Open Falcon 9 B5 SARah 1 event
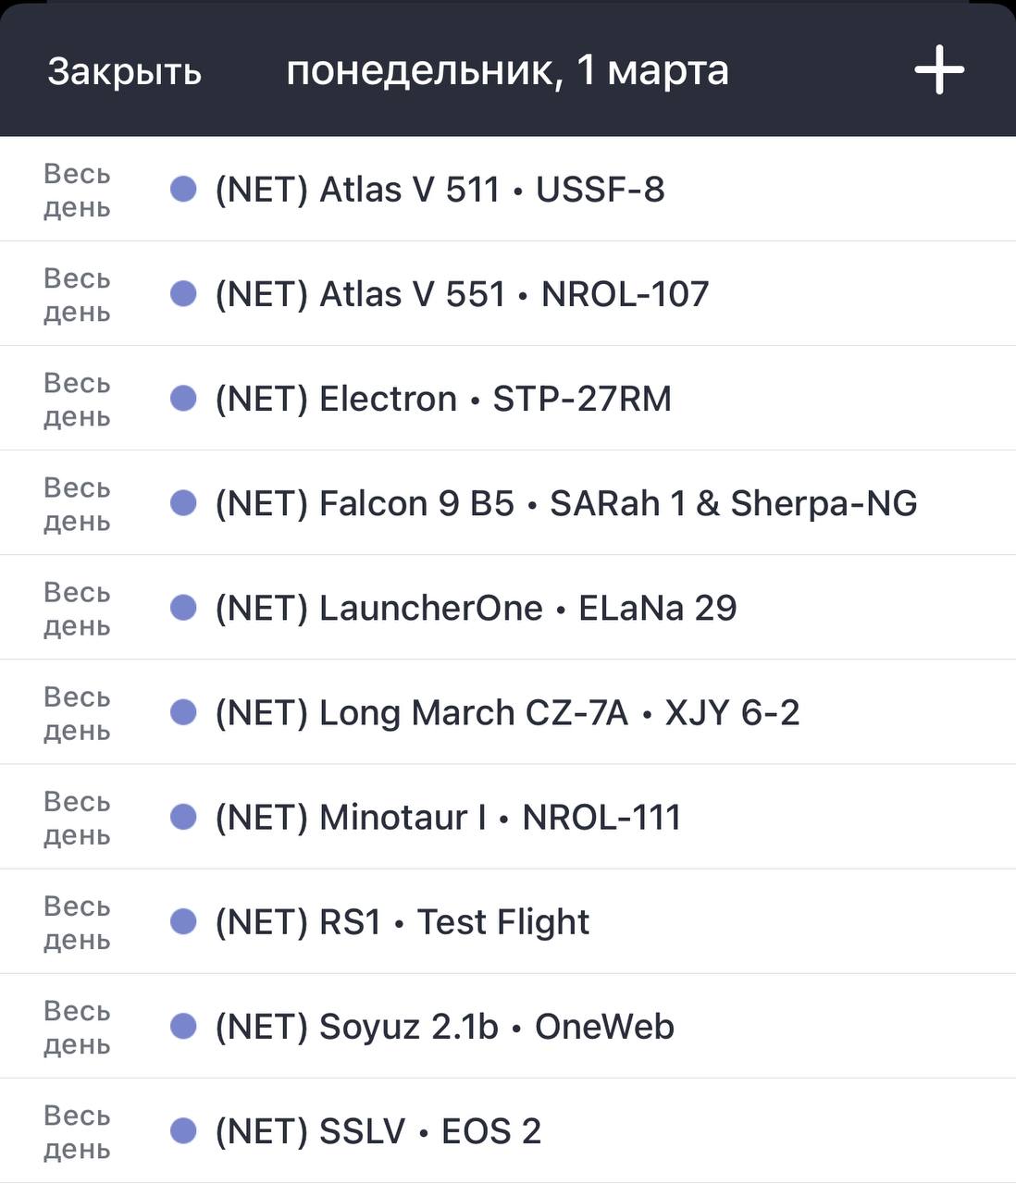Image resolution: width=1016 pixels, height=1184 pixels. 508,503
